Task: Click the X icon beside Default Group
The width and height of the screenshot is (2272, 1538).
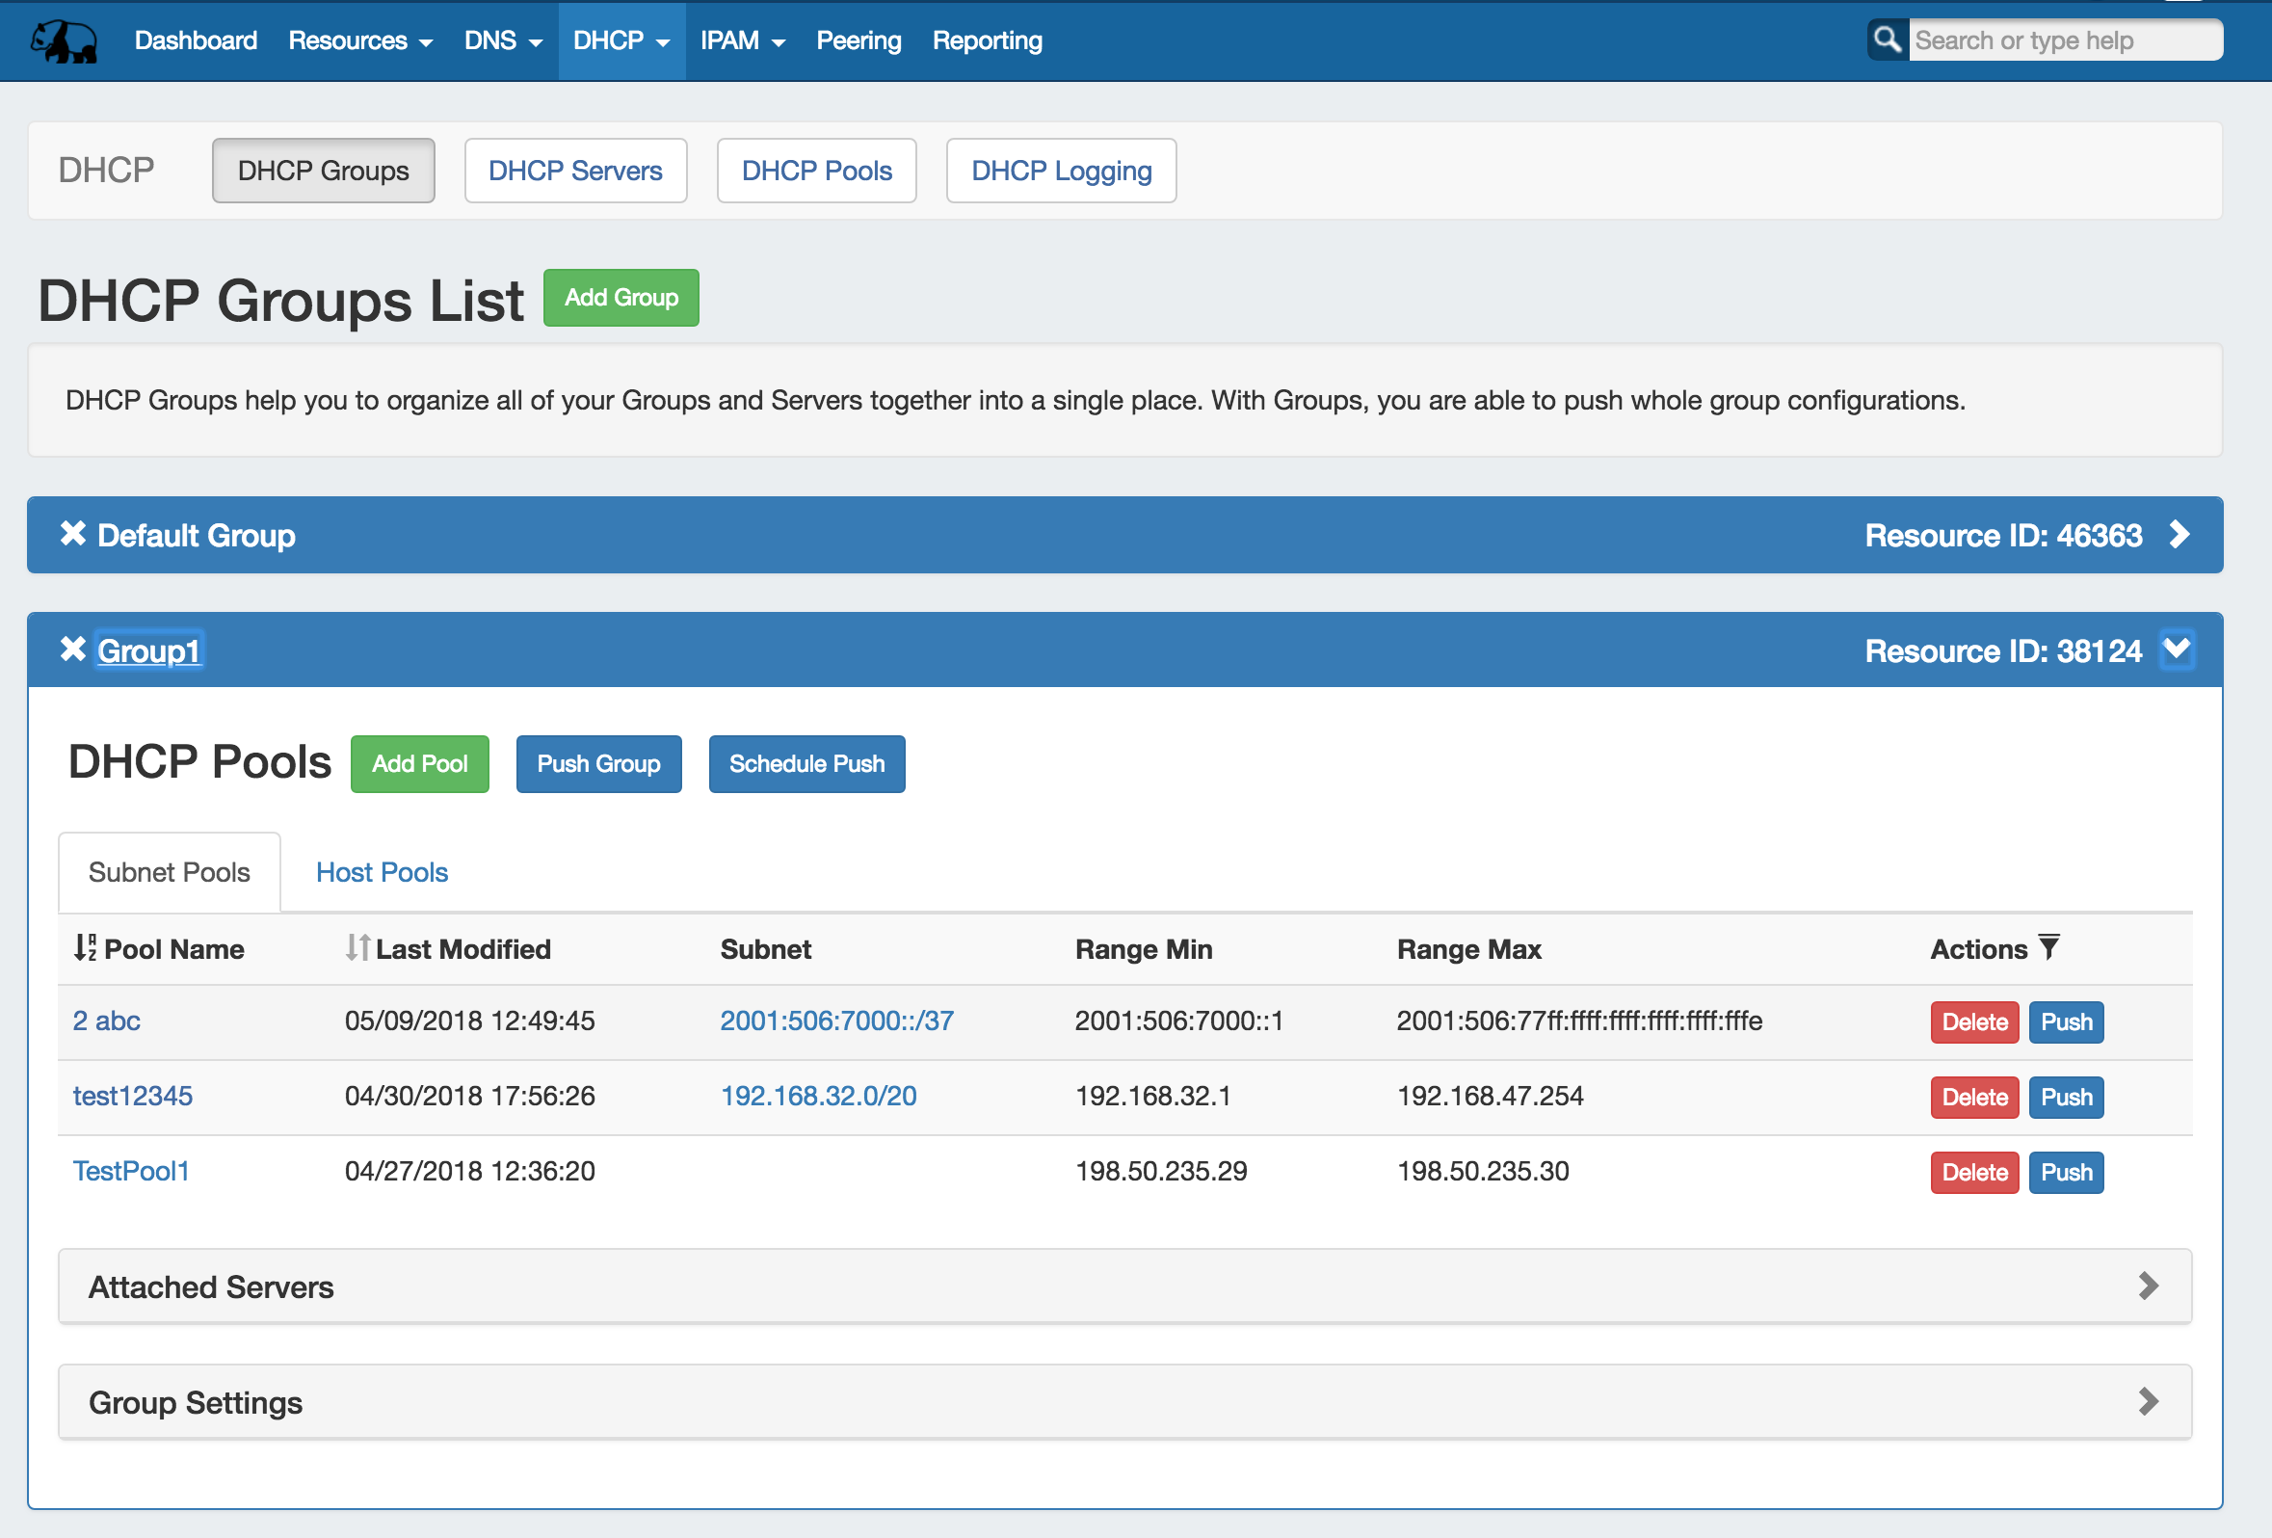Action: tap(72, 534)
